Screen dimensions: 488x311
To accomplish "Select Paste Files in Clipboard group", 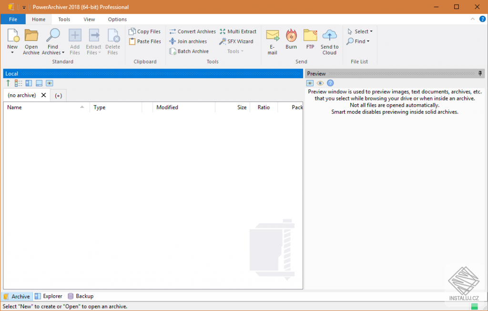I will point(145,41).
